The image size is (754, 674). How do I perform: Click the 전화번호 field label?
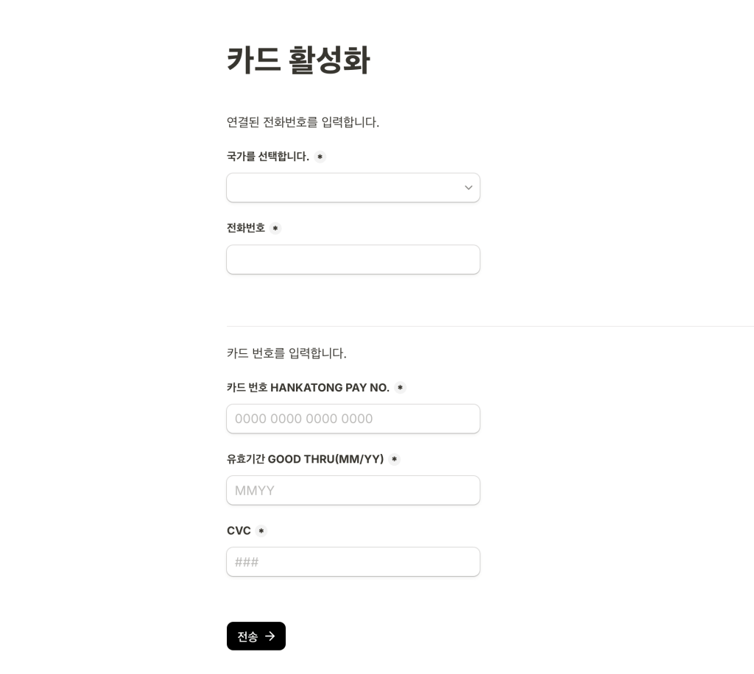(x=246, y=228)
